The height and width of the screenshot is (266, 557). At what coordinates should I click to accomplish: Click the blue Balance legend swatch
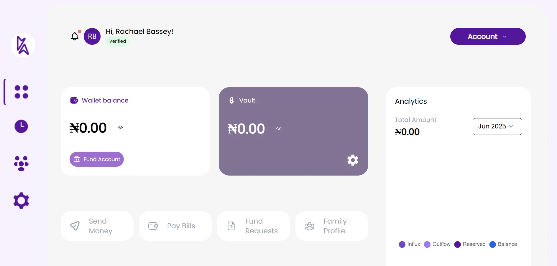point(492,244)
